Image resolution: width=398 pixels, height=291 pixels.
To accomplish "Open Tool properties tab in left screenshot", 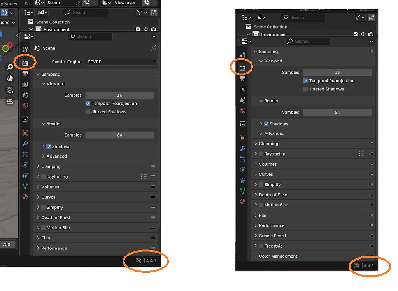I will (25, 49).
